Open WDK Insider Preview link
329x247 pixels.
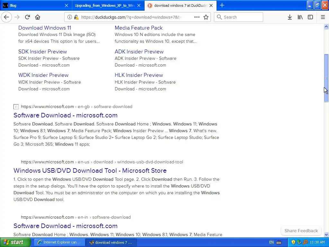pos(43,75)
